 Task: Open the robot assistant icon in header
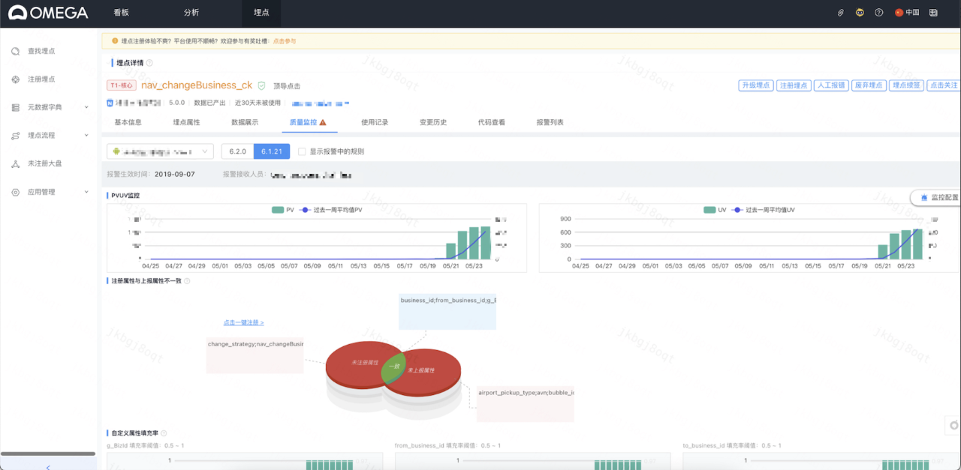[x=860, y=13]
